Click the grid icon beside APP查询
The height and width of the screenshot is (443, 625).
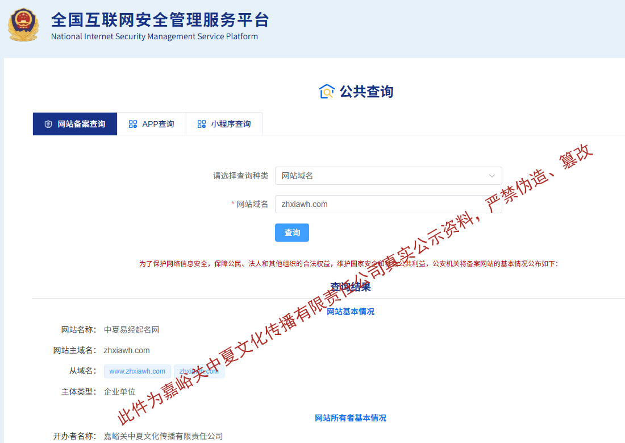pos(133,124)
